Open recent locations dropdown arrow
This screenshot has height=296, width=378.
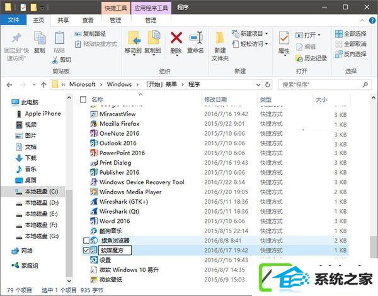pyautogui.click(x=34, y=85)
